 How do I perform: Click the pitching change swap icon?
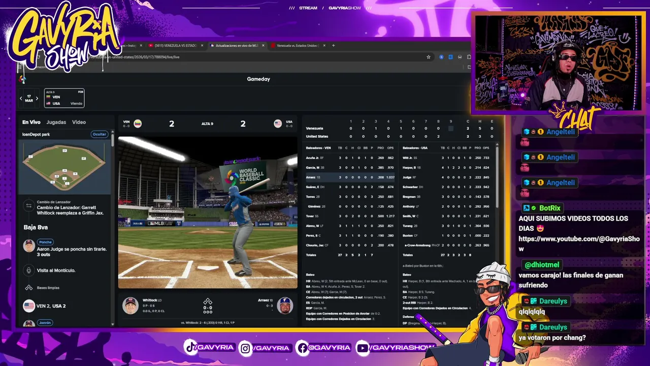(x=29, y=206)
